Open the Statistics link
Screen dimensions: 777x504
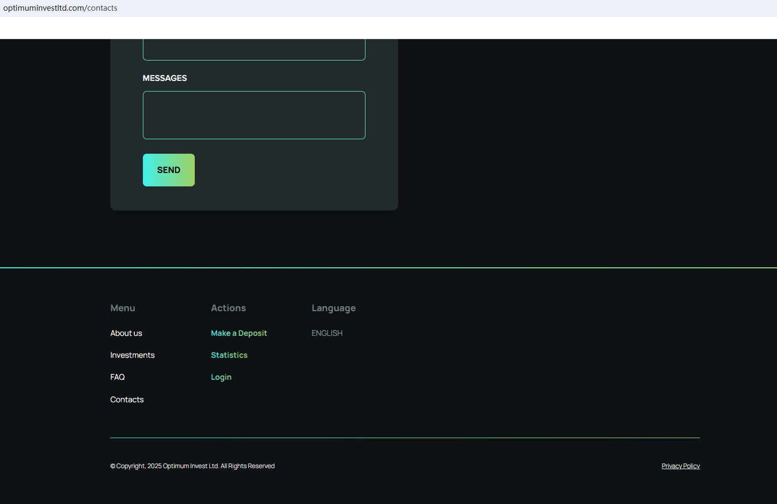pos(229,355)
